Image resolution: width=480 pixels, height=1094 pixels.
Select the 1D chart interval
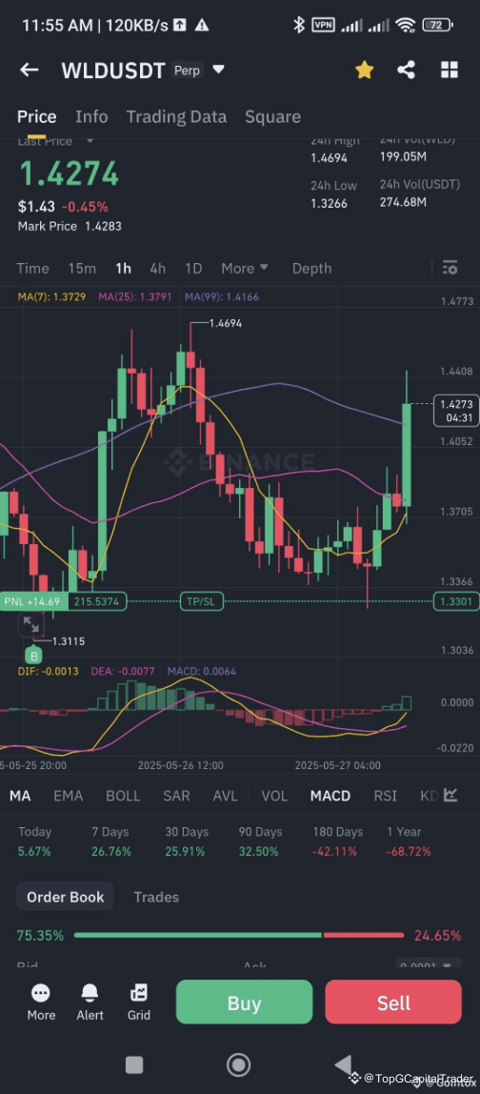(x=193, y=269)
